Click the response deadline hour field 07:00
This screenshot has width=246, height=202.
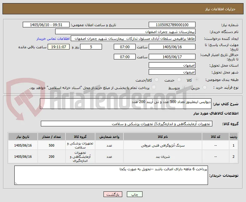[x=125, y=47]
